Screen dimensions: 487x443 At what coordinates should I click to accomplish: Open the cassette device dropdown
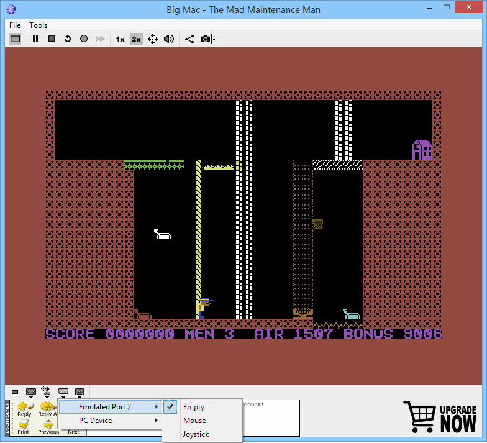pos(80,393)
